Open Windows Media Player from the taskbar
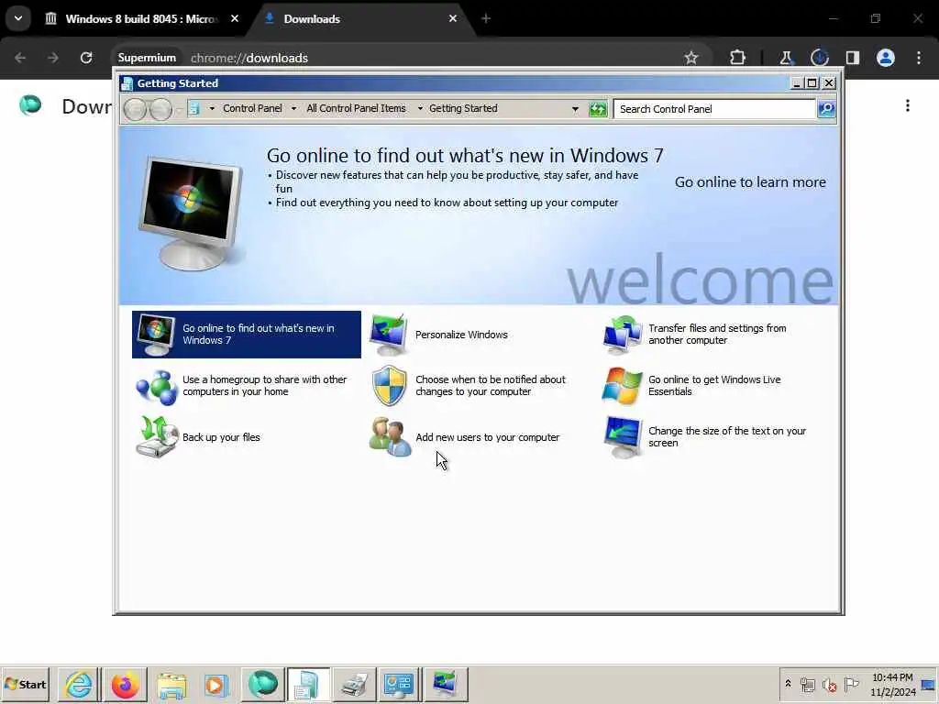 (216, 684)
